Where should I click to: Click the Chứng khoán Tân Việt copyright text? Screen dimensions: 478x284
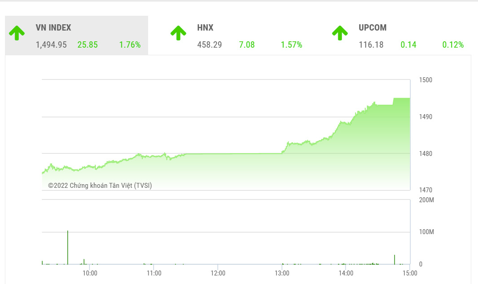100,185
